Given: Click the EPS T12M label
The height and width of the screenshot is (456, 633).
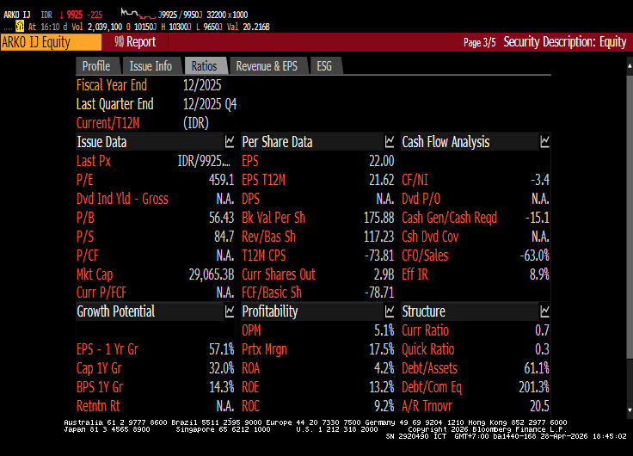Looking at the screenshot, I should (x=263, y=180).
